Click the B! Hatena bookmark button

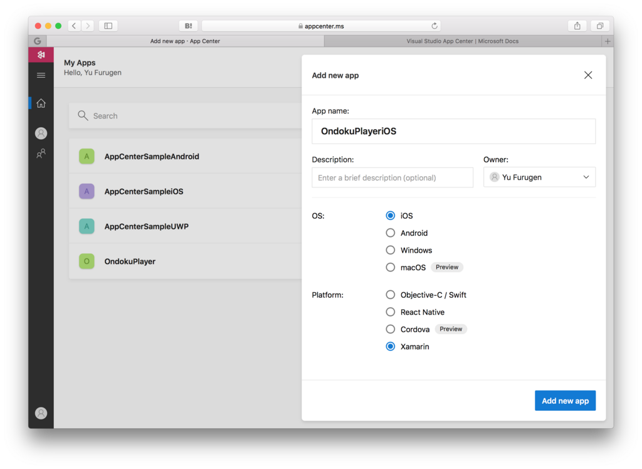188,26
